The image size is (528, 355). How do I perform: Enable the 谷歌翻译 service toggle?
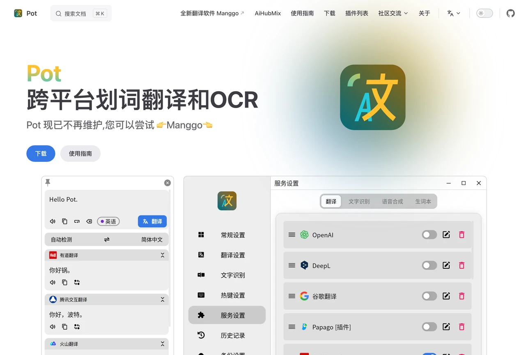(429, 296)
